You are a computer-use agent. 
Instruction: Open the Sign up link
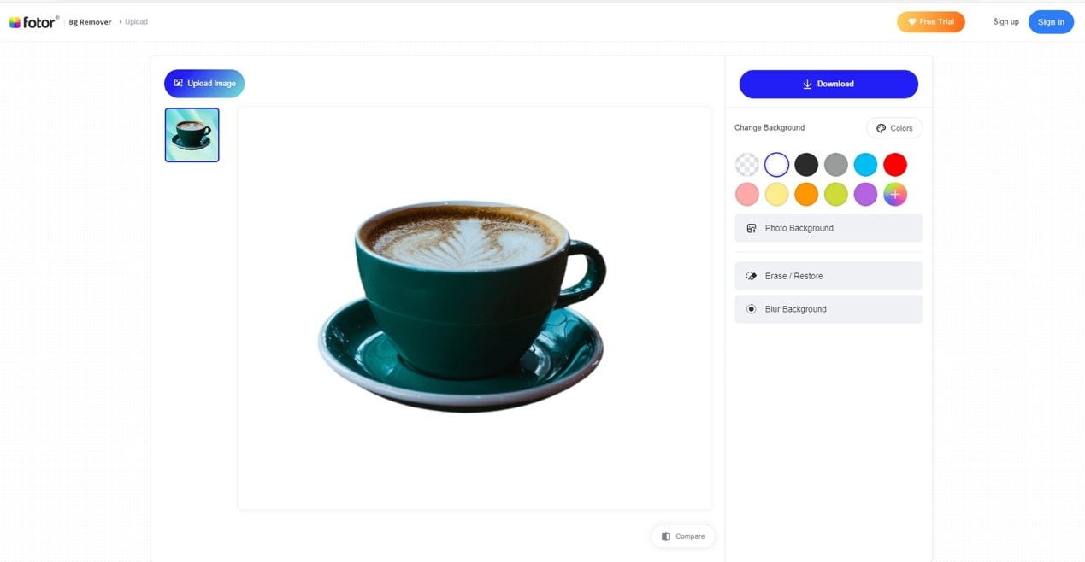click(x=1005, y=22)
